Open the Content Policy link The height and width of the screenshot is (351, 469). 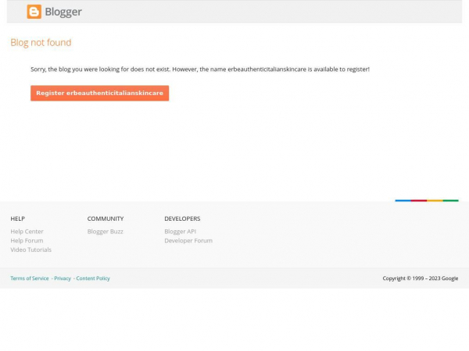pyautogui.click(x=93, y=278)
